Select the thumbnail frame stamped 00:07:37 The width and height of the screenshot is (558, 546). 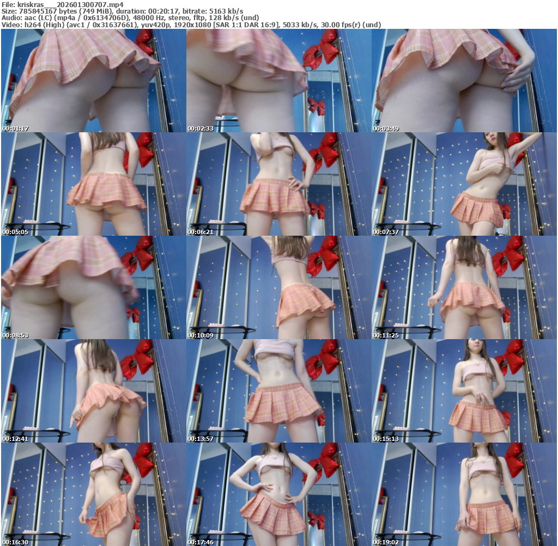tap(464, 184)
